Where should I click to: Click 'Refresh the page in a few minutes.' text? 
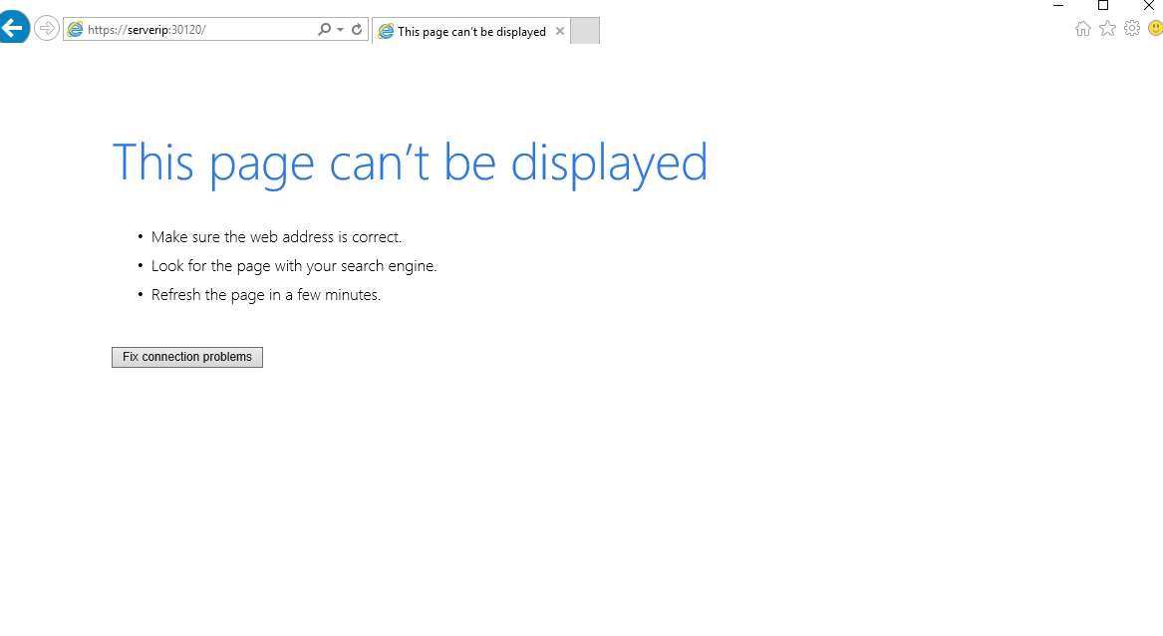(266, 295)
